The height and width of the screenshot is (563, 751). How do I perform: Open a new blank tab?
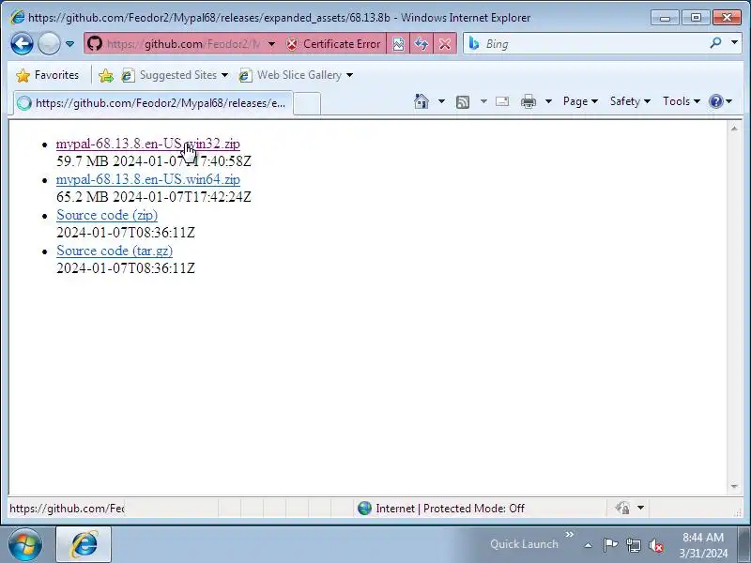tap(307, 103)
